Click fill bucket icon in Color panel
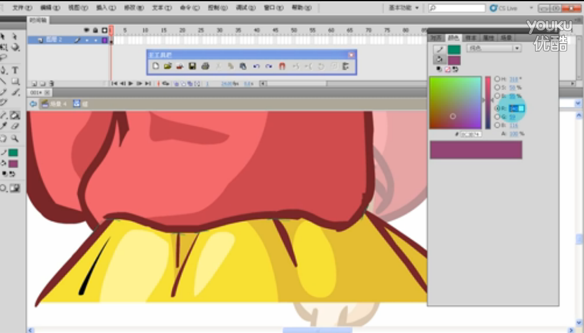The image size is (584, 333). click(x=439, y=60)
